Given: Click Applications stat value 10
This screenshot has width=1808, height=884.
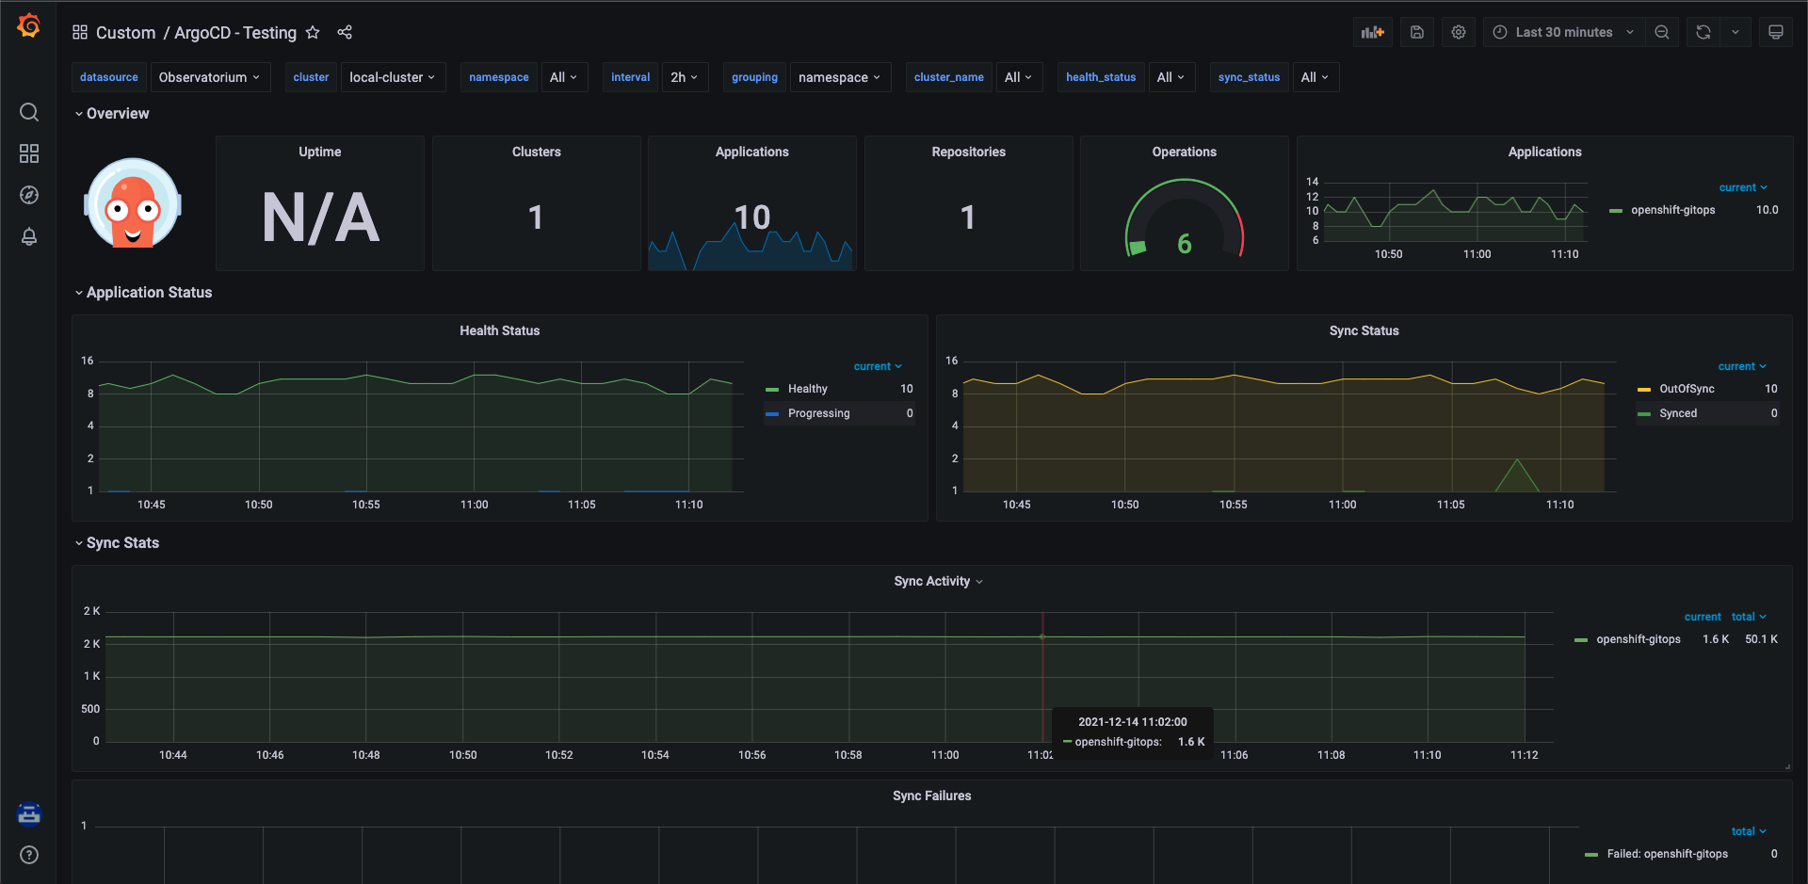Looking at the screenshot, I should click(752, 217).
